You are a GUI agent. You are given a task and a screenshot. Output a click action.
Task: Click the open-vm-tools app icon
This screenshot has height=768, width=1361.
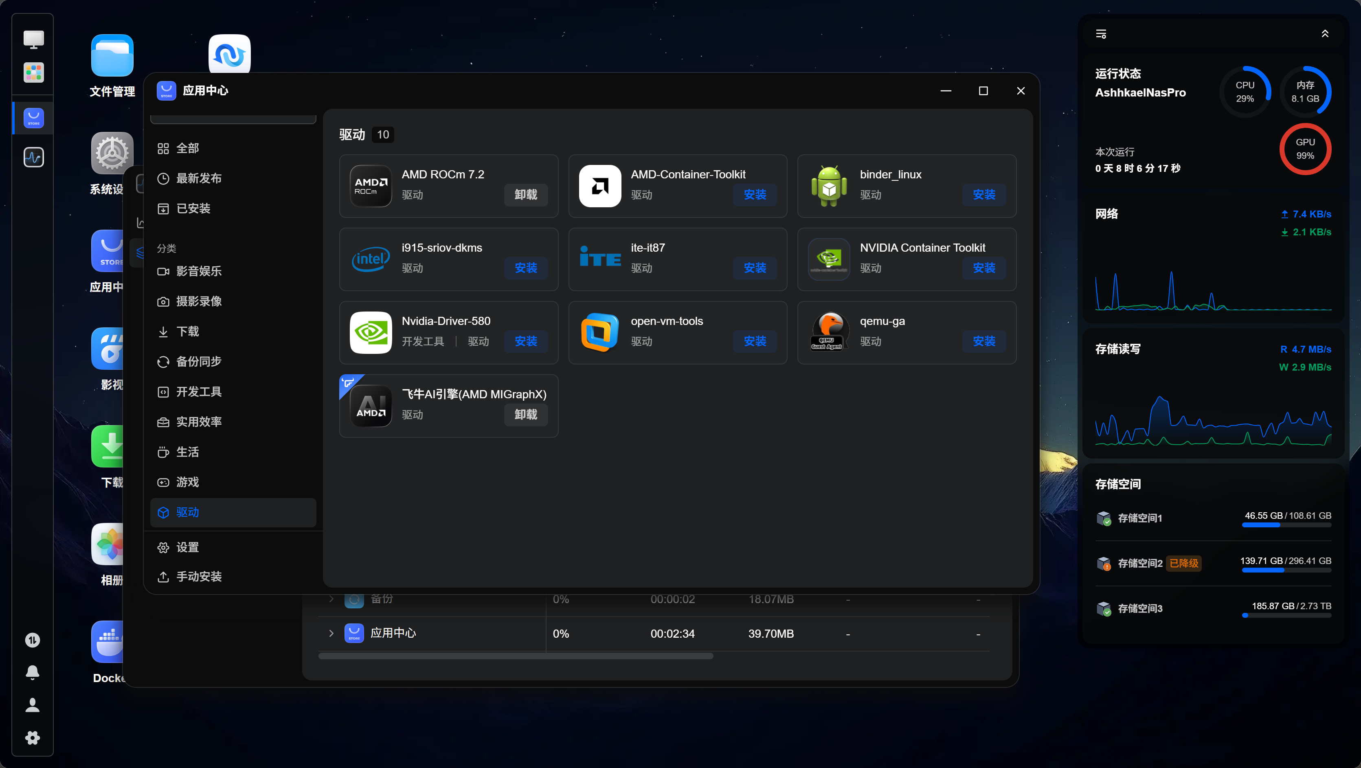(x=600, y=333)
